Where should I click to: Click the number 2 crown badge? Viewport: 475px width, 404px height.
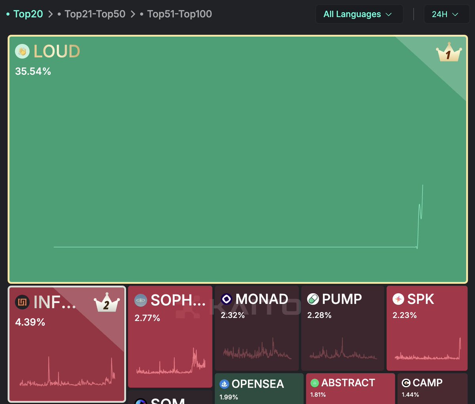106,303
